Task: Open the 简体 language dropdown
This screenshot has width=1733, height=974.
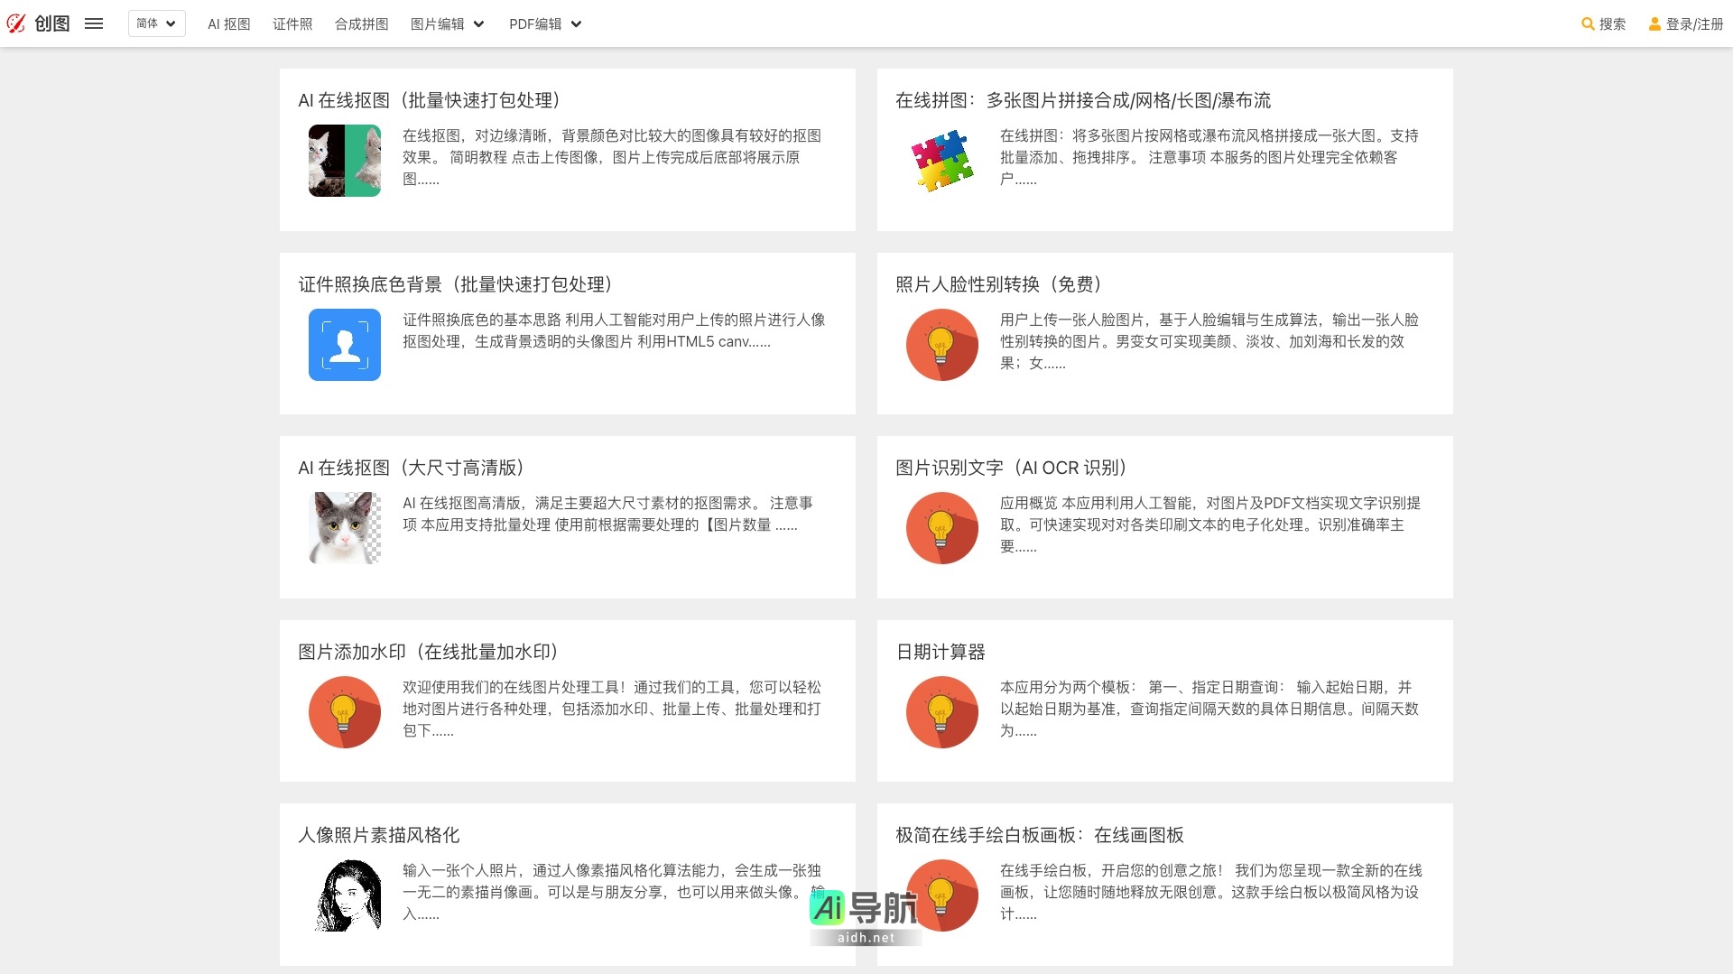Action: point(155,23)
